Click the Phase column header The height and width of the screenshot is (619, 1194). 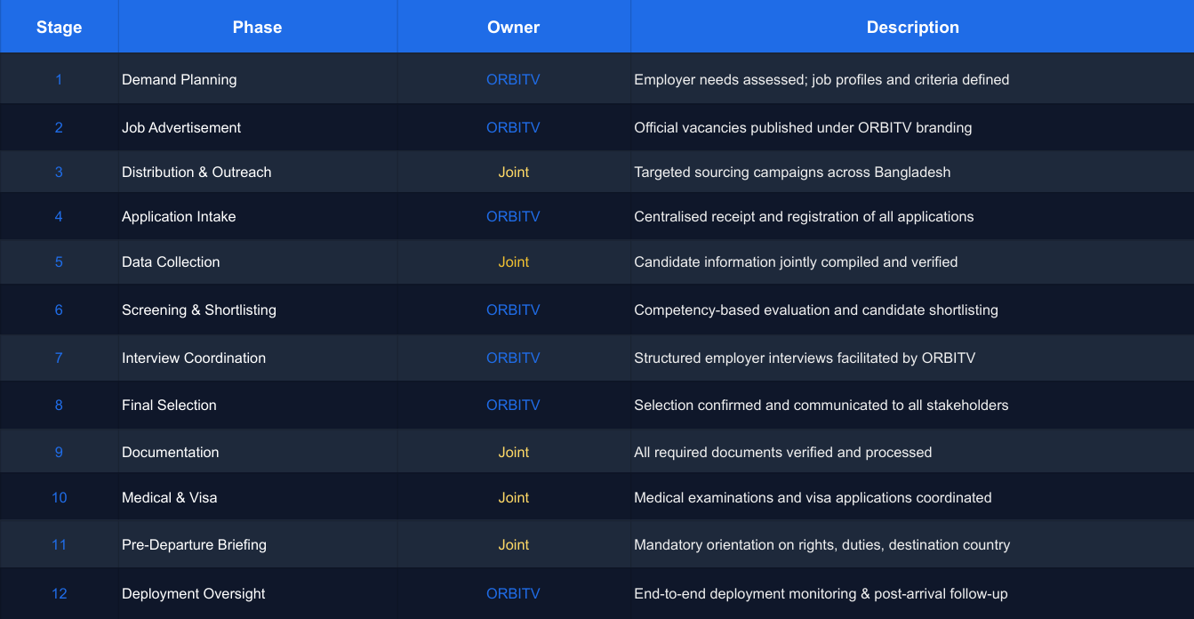click(257, 27)
